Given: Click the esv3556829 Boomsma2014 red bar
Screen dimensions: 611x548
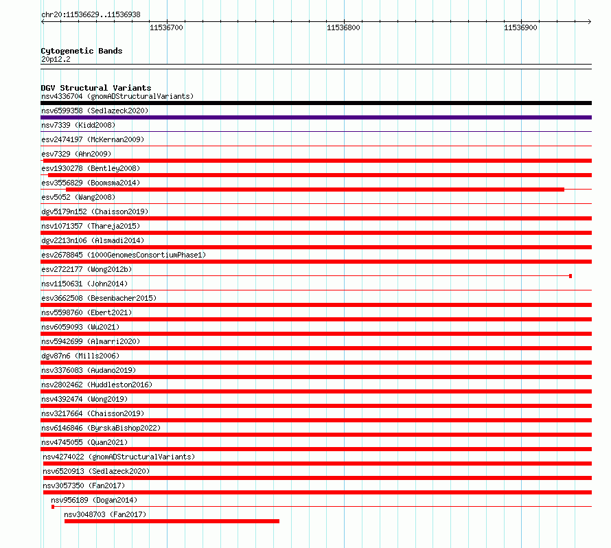Looking at the screenshot, I should 315,190.
